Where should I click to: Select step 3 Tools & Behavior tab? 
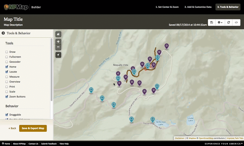(228, 7)
